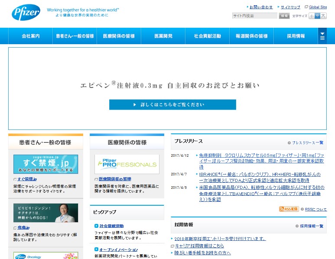This screenshot has height=259, width=335.
Task: Go to the 医薬開発 navigation tab
Action: tap(163, 36)
